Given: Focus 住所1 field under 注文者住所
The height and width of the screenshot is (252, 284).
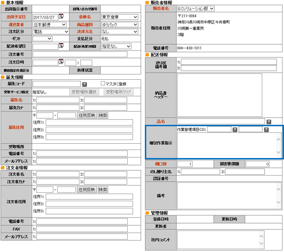Looking at the screenshot, I should pyautogui.click(x=89, y=196).
